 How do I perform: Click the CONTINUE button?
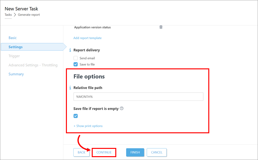(104, 152)
